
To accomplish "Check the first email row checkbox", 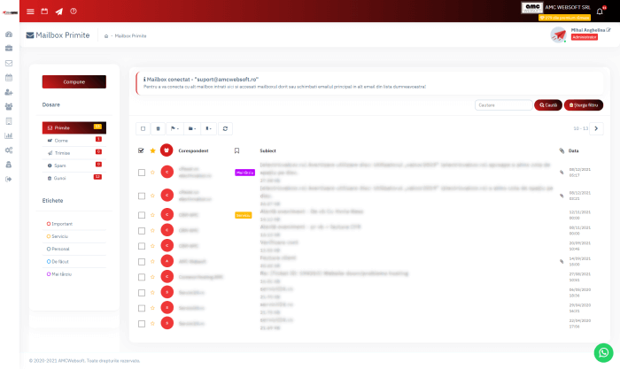I will 142,172.
